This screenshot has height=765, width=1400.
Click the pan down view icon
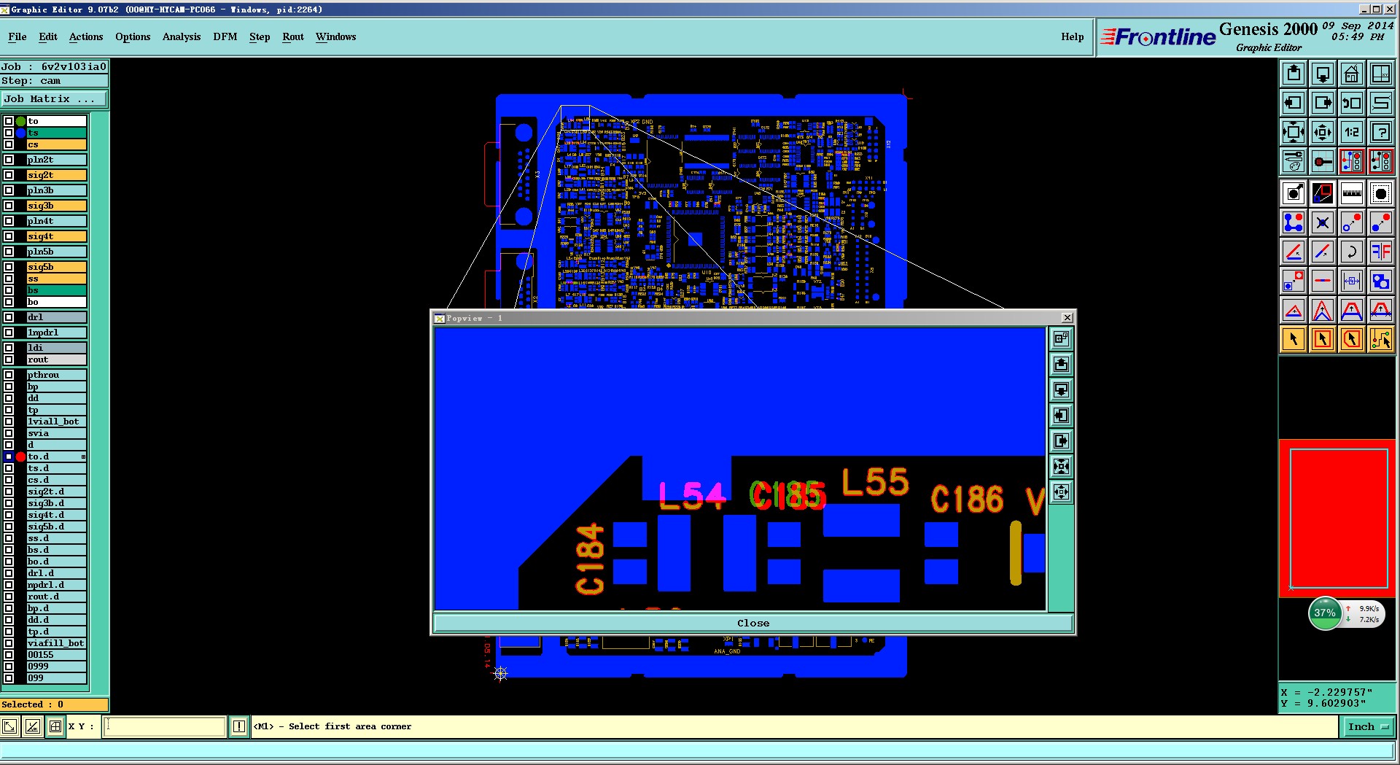(1323, 74)
